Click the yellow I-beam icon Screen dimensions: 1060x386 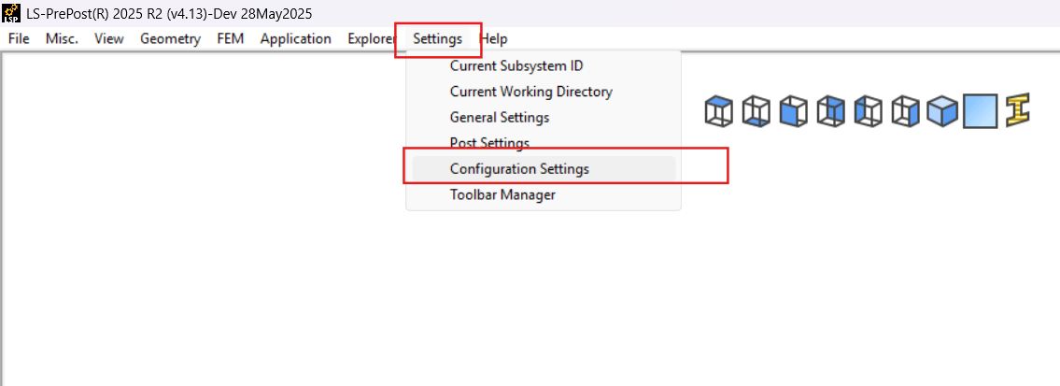pos(1018,111)
